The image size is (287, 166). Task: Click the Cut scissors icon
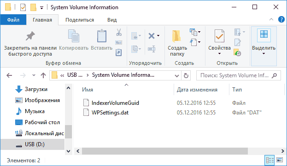pyautogui.click(x=119, y=32)
